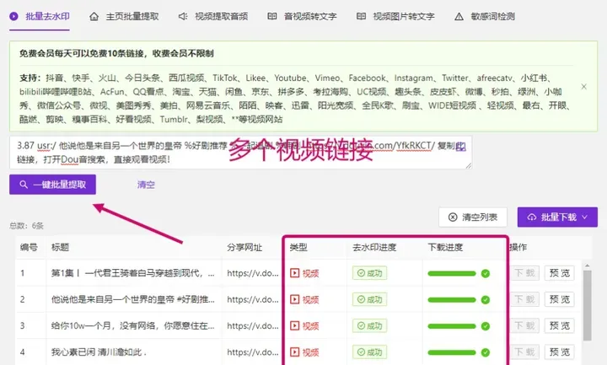The image size is (607, 365).
Task: Click the 分享网址 column header
Action: pyautogui.click(x=244, y=247)
